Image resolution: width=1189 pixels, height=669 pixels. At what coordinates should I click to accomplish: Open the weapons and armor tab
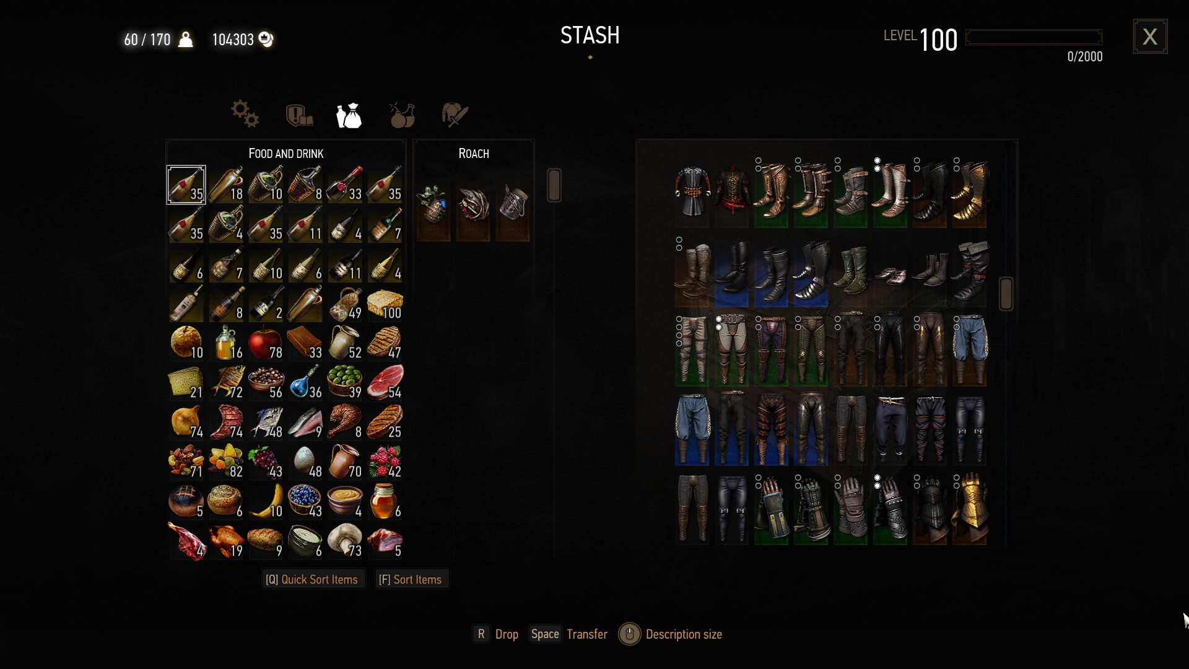(455, 115)
